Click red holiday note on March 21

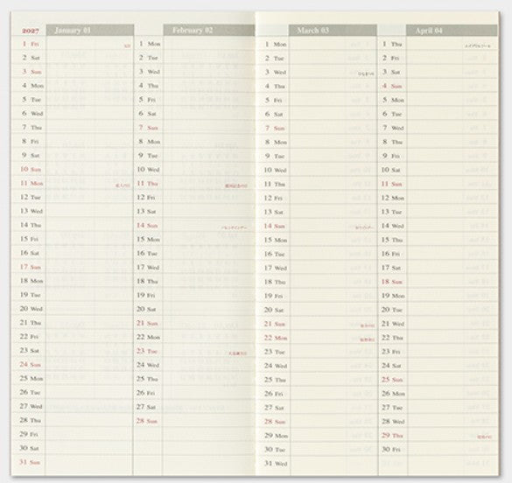(368, 325)
